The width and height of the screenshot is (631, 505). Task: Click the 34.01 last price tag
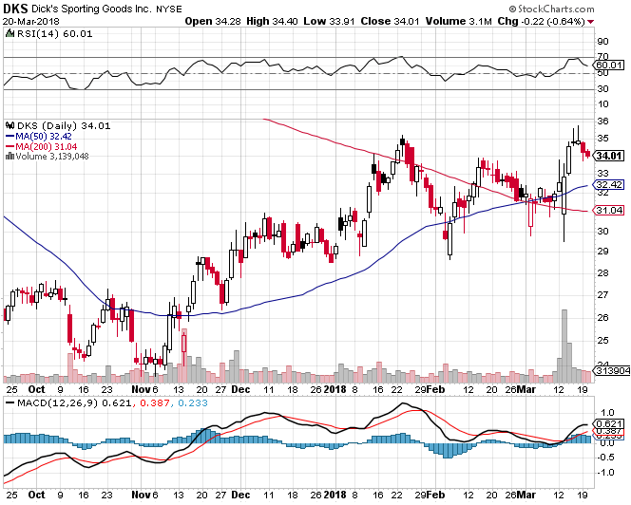(610, 156)
